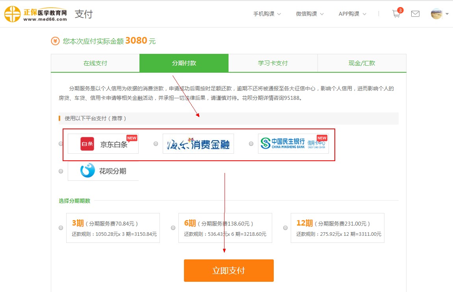Viewport: 453px width, 292px height.
Task: Open the arrow next to the avatar
Action: 447,14
